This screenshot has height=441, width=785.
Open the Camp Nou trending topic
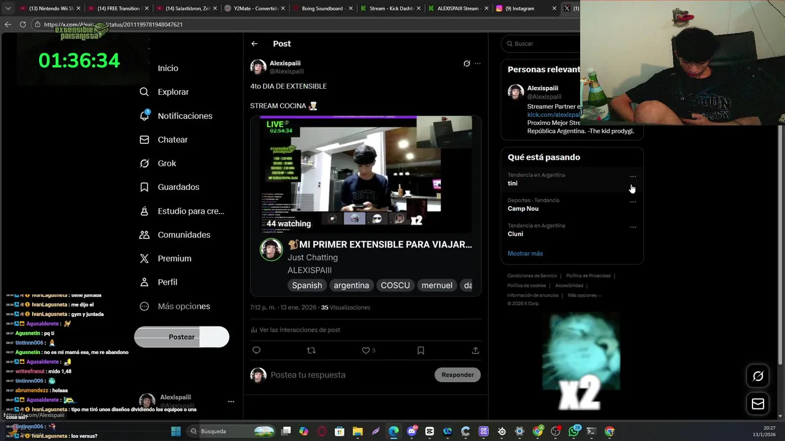572,205
